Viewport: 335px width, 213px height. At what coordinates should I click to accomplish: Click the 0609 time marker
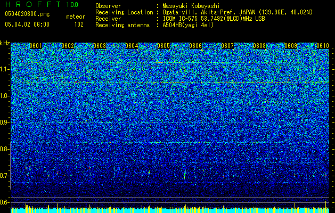[x=291, y=46]
